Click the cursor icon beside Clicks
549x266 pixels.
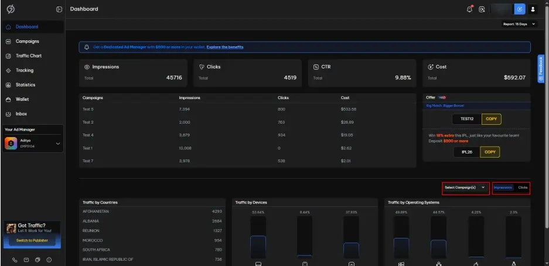point(202,67)
